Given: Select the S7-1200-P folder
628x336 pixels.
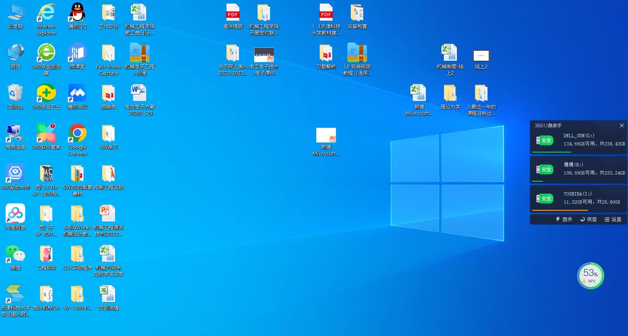Looking at the screenshot, I should click(77, 298).
